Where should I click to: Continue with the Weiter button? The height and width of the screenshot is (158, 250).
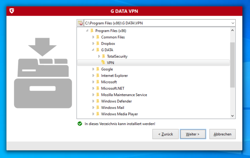(x=193, y=134)
